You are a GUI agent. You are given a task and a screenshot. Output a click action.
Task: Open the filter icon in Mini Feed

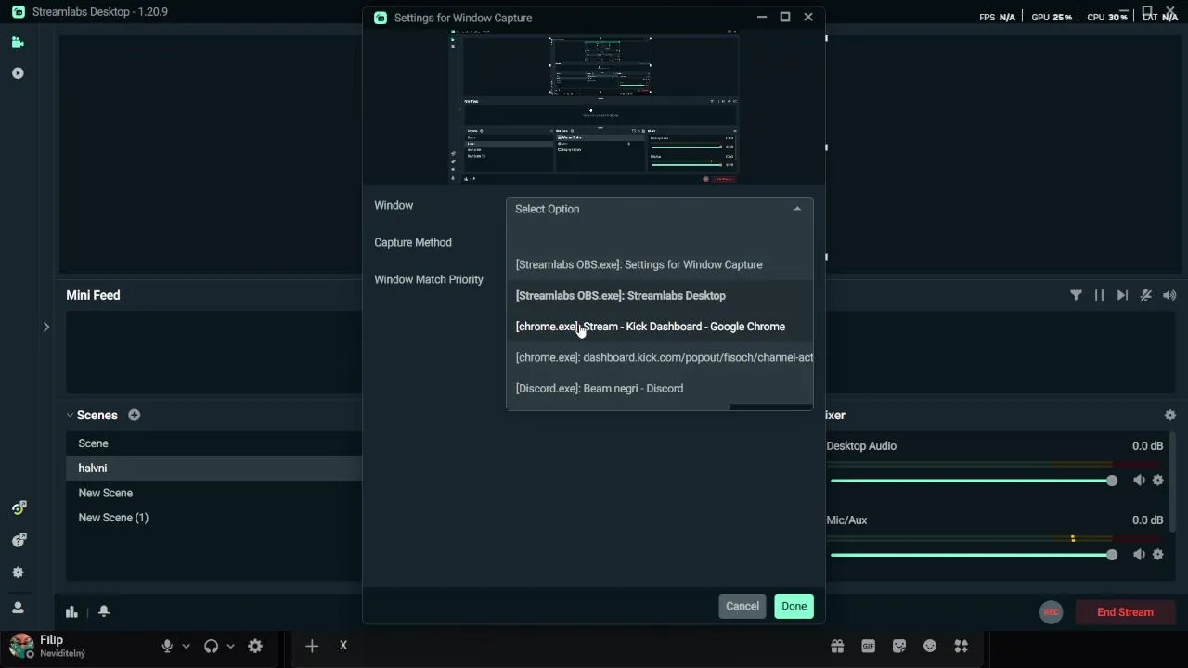pos(1076,295)
